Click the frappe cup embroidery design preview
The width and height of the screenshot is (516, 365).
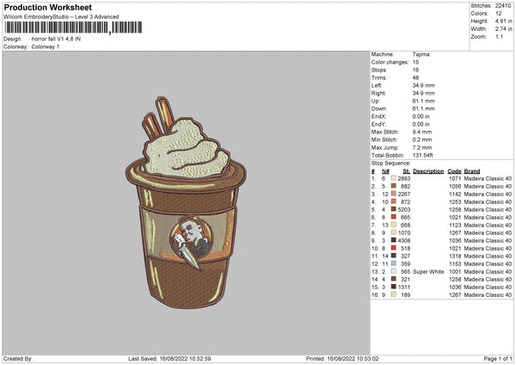(x=186, y=202)
